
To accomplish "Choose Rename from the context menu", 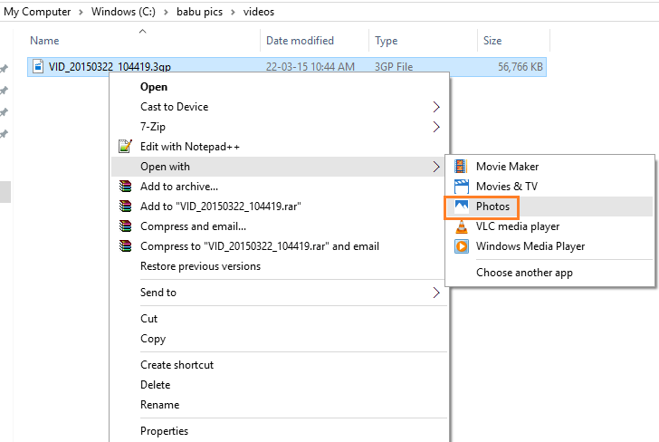I will [x=280, y=405].
